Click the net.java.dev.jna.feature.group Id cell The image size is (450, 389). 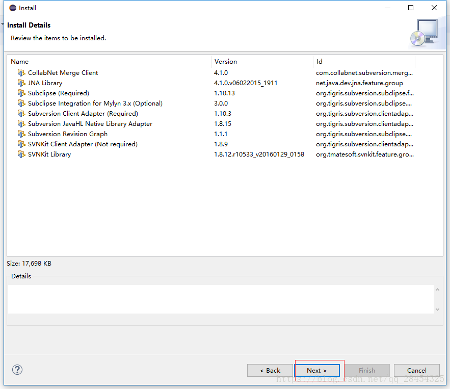pyautogui.click(x=359, y=83)
